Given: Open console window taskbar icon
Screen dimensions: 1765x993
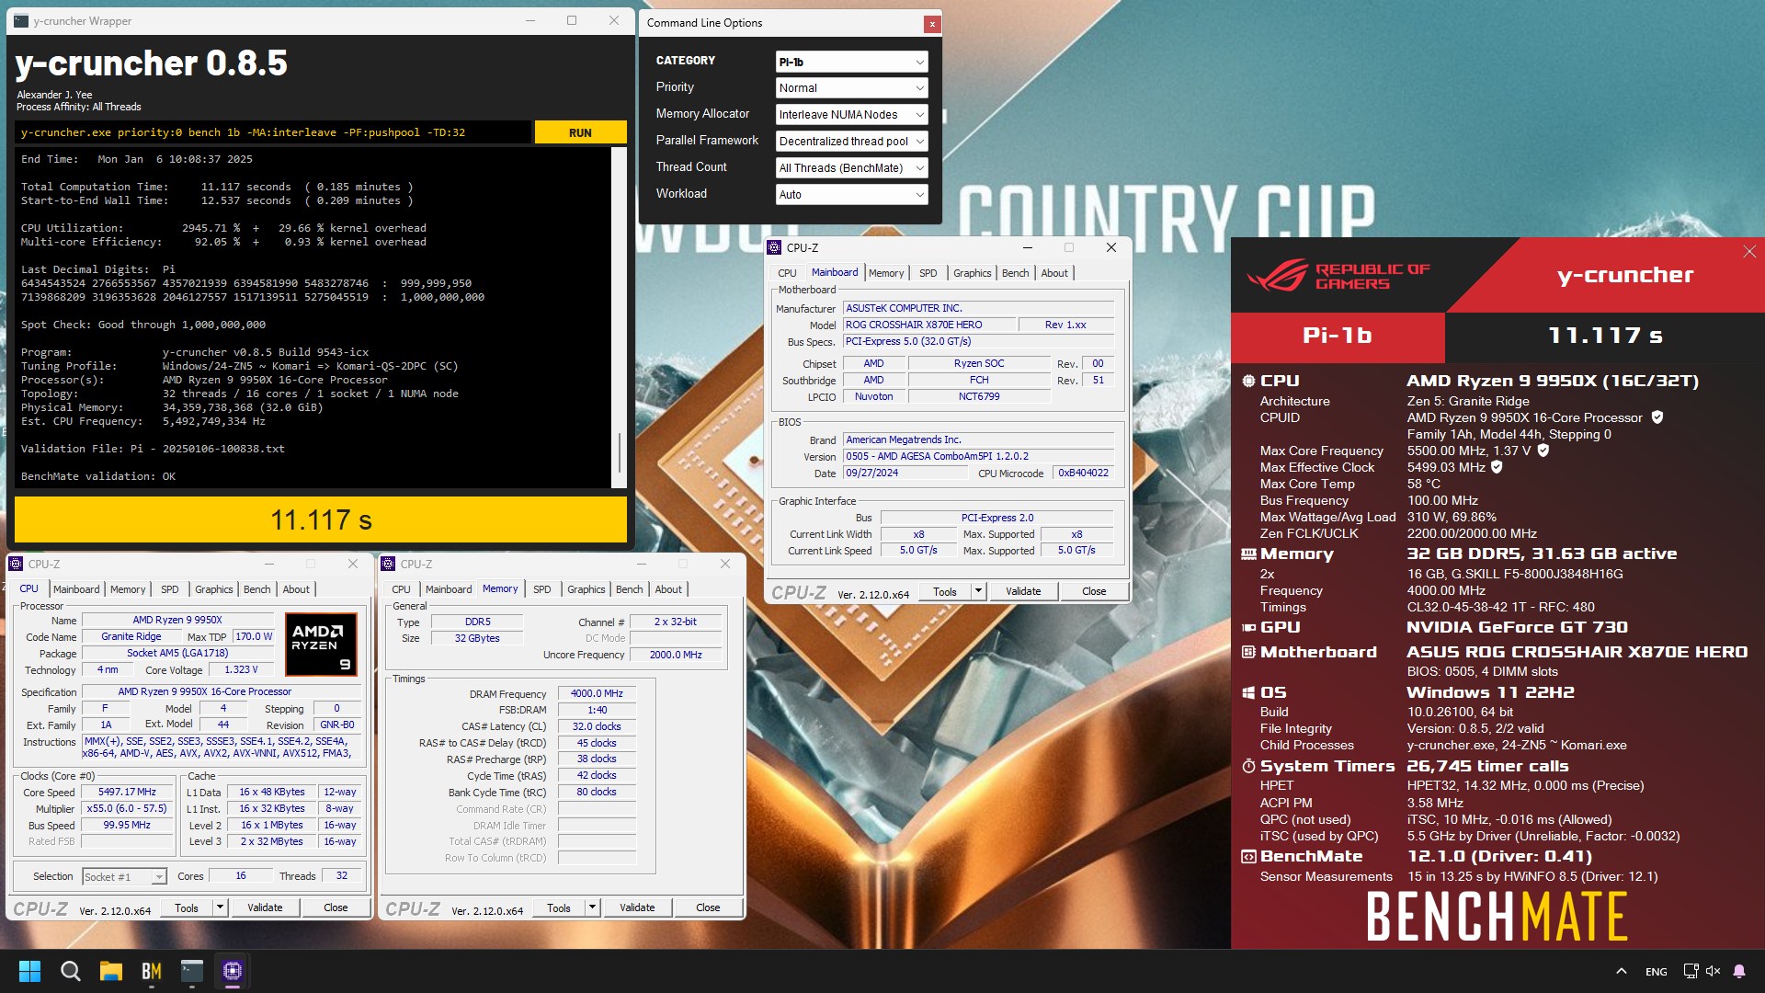Looking at the screenshot, I should point(191,971).
